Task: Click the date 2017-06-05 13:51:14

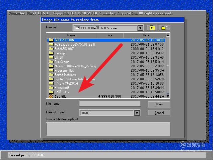Action: point(147,62)
